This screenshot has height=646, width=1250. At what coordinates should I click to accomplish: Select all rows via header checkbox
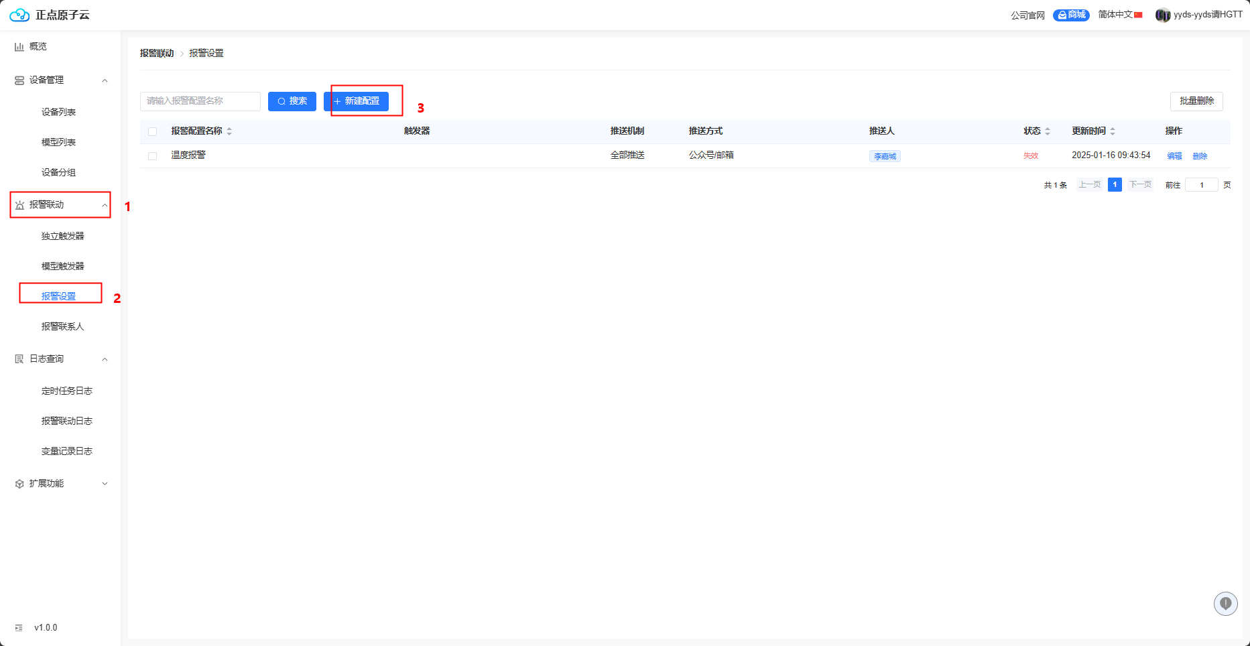pyautogui.click(x=153, y=131)
